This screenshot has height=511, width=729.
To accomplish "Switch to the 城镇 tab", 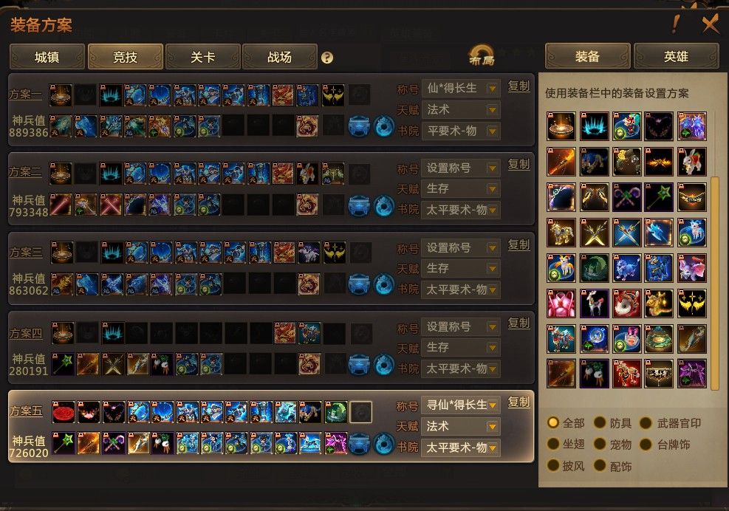I will click(47, 57).
